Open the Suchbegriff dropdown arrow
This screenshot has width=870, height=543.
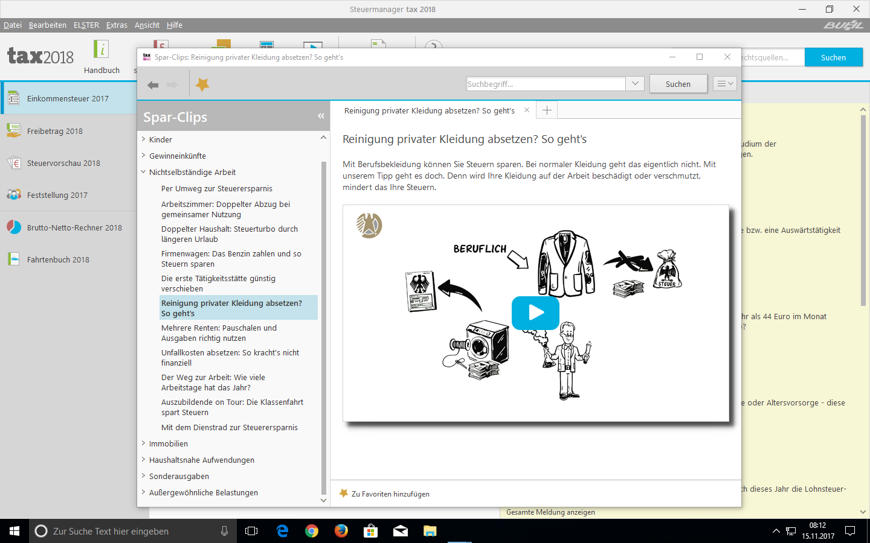(635, 84)
